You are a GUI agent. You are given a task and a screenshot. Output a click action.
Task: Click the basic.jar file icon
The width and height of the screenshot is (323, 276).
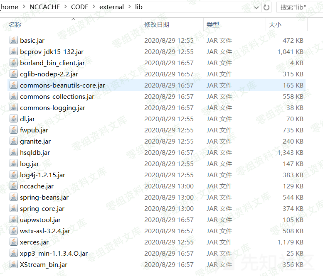click(x=13, y=41)
